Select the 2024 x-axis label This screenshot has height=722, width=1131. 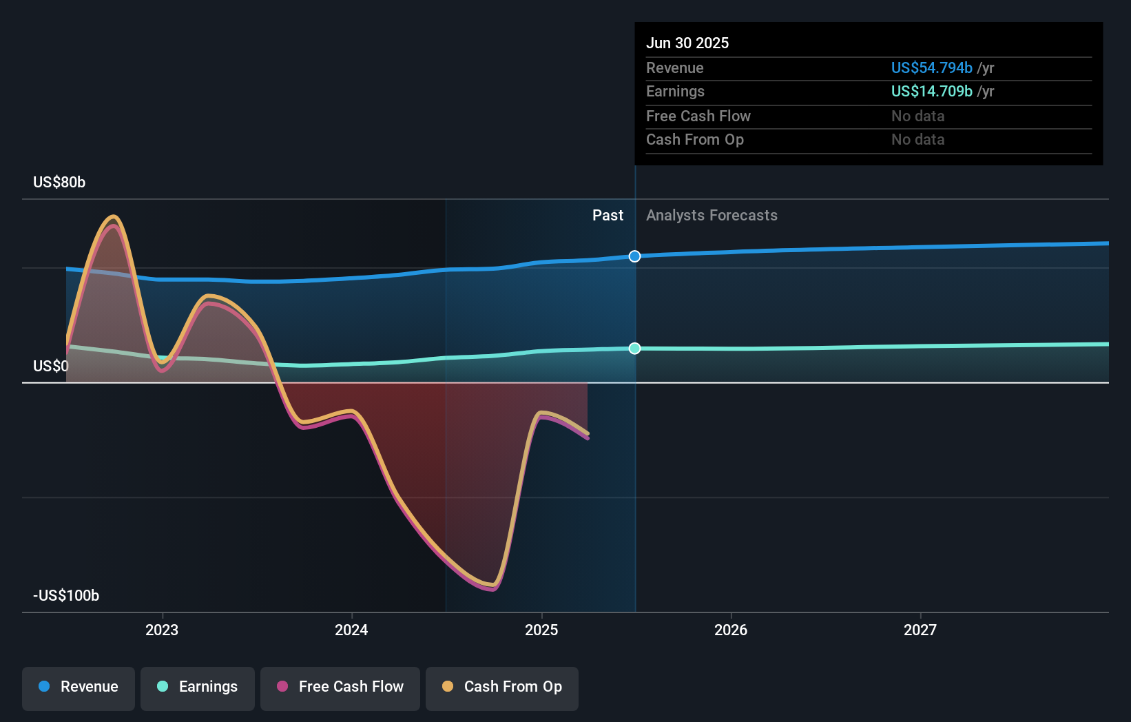click(351, 630)
